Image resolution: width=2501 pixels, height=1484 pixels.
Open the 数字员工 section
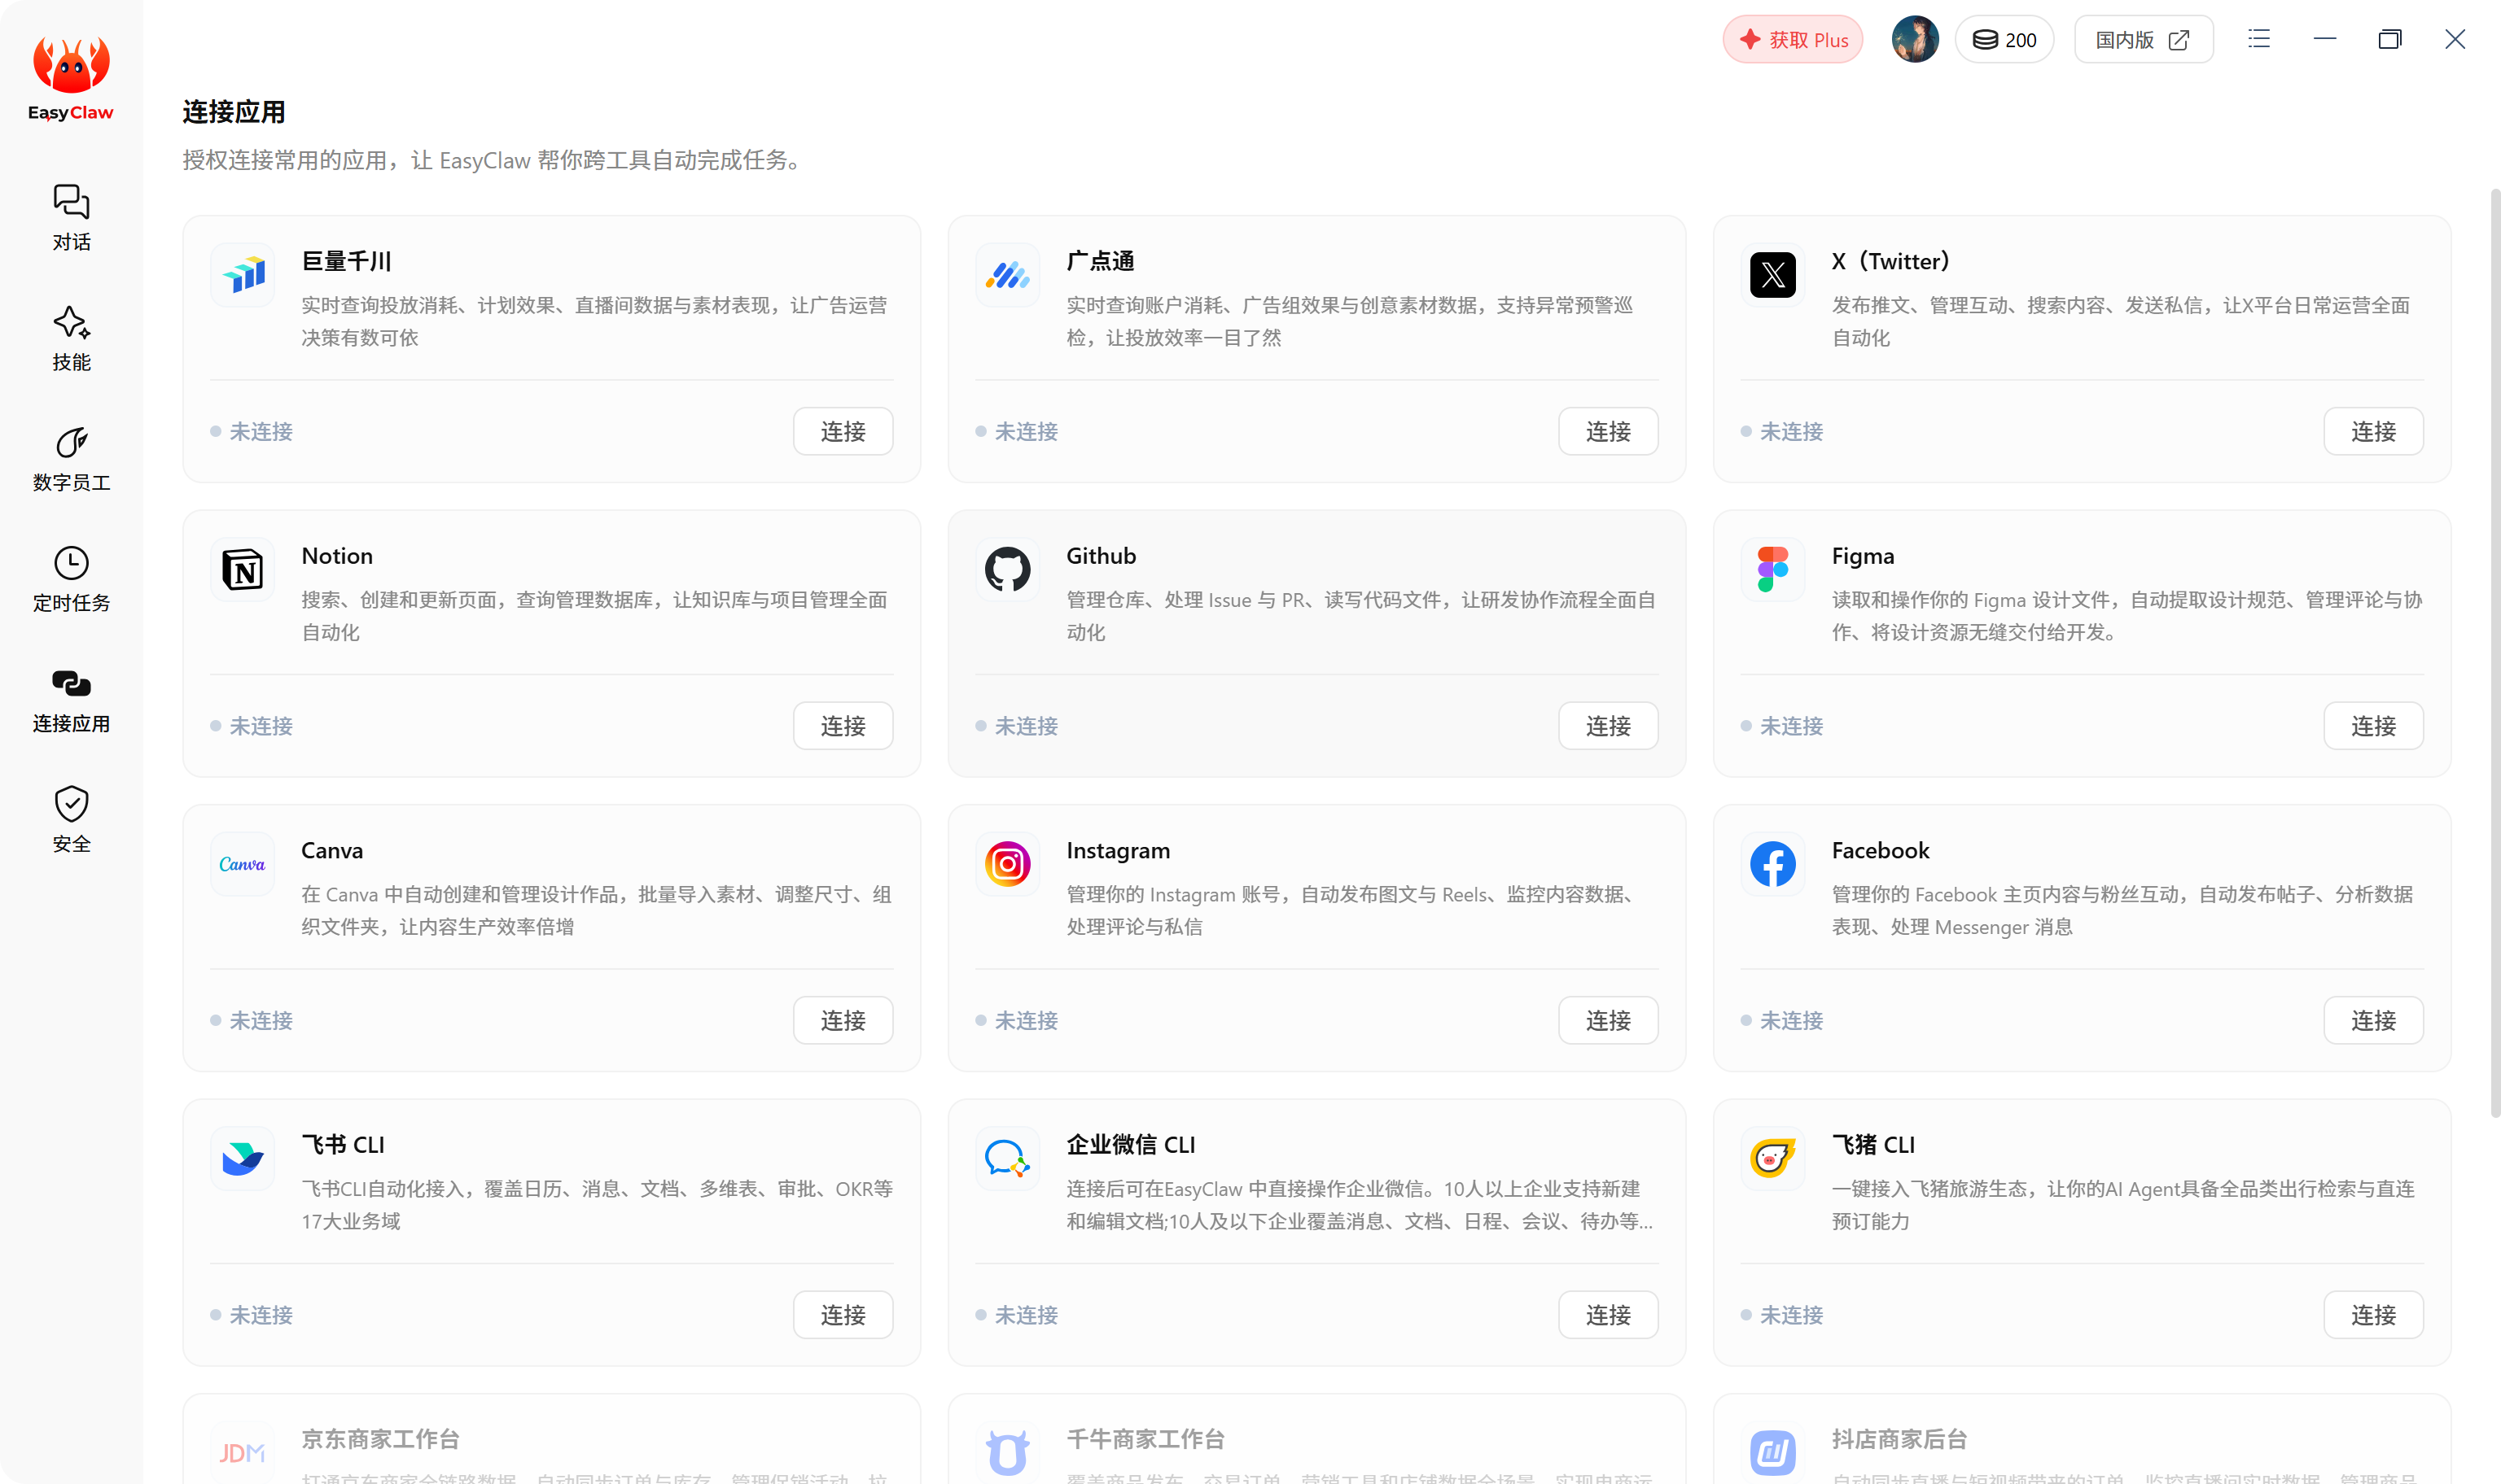coord(71,459)
